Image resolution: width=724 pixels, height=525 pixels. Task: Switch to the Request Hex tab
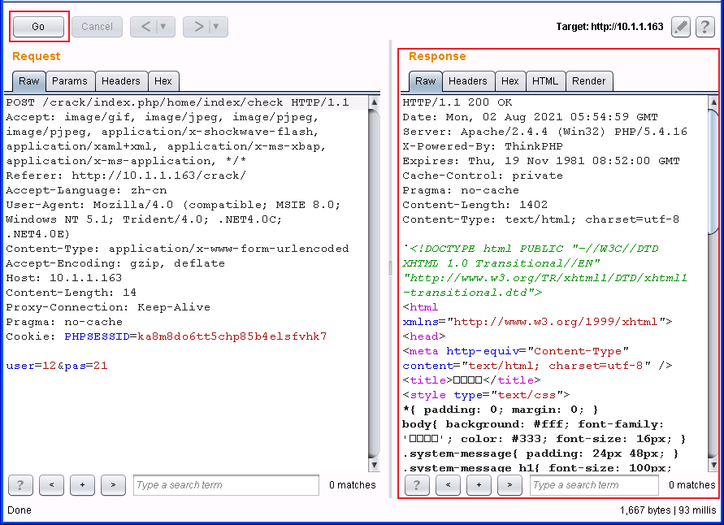pos(163,81)
